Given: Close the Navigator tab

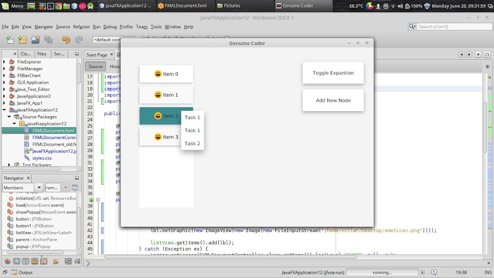Looking at the screenshot, I should (x=28, y=178).
